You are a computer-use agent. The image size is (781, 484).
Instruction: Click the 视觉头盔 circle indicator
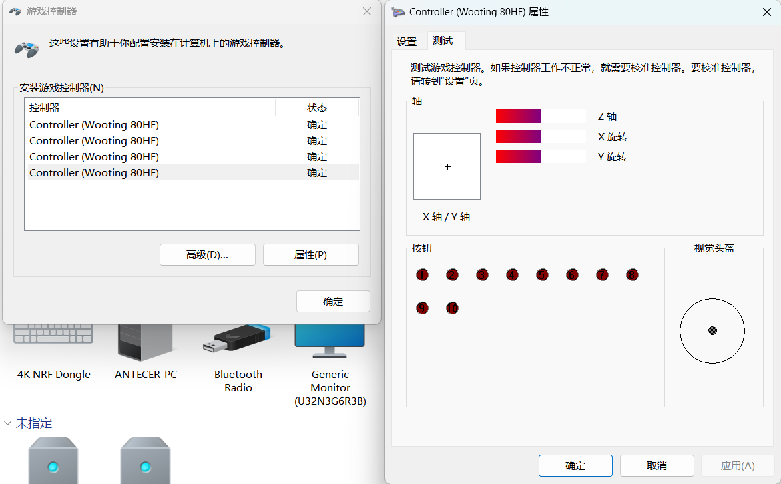coord(712,330)
